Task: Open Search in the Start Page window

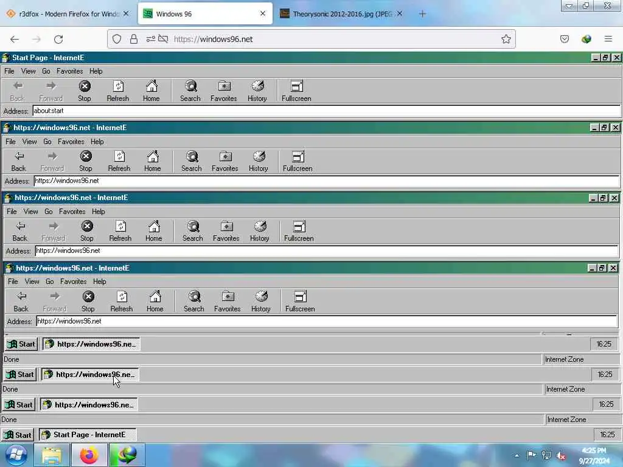Action: 190,91
